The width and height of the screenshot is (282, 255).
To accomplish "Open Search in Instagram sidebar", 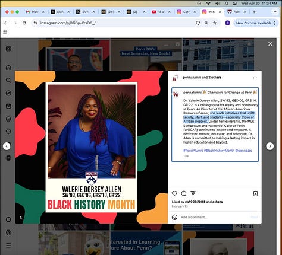I will click(x=8, y=80).
